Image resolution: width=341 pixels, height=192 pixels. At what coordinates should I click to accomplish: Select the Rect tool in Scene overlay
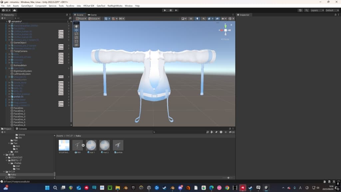[76, 41]
